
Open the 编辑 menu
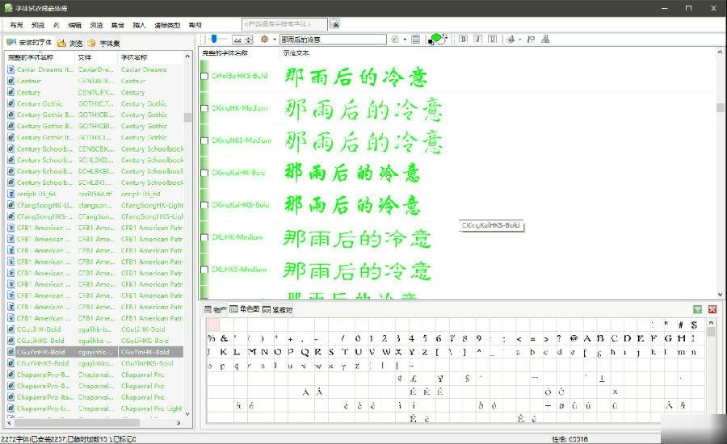pyautogui.click(x=74, y=25)
